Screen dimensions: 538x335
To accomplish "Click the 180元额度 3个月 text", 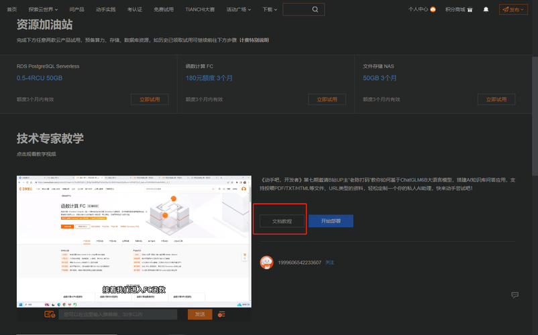I will click(x=209, y=78).
